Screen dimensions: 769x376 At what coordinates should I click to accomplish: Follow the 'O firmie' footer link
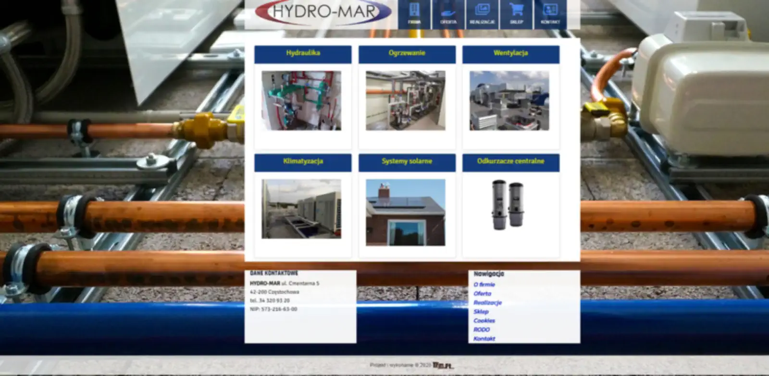point(484,285)
